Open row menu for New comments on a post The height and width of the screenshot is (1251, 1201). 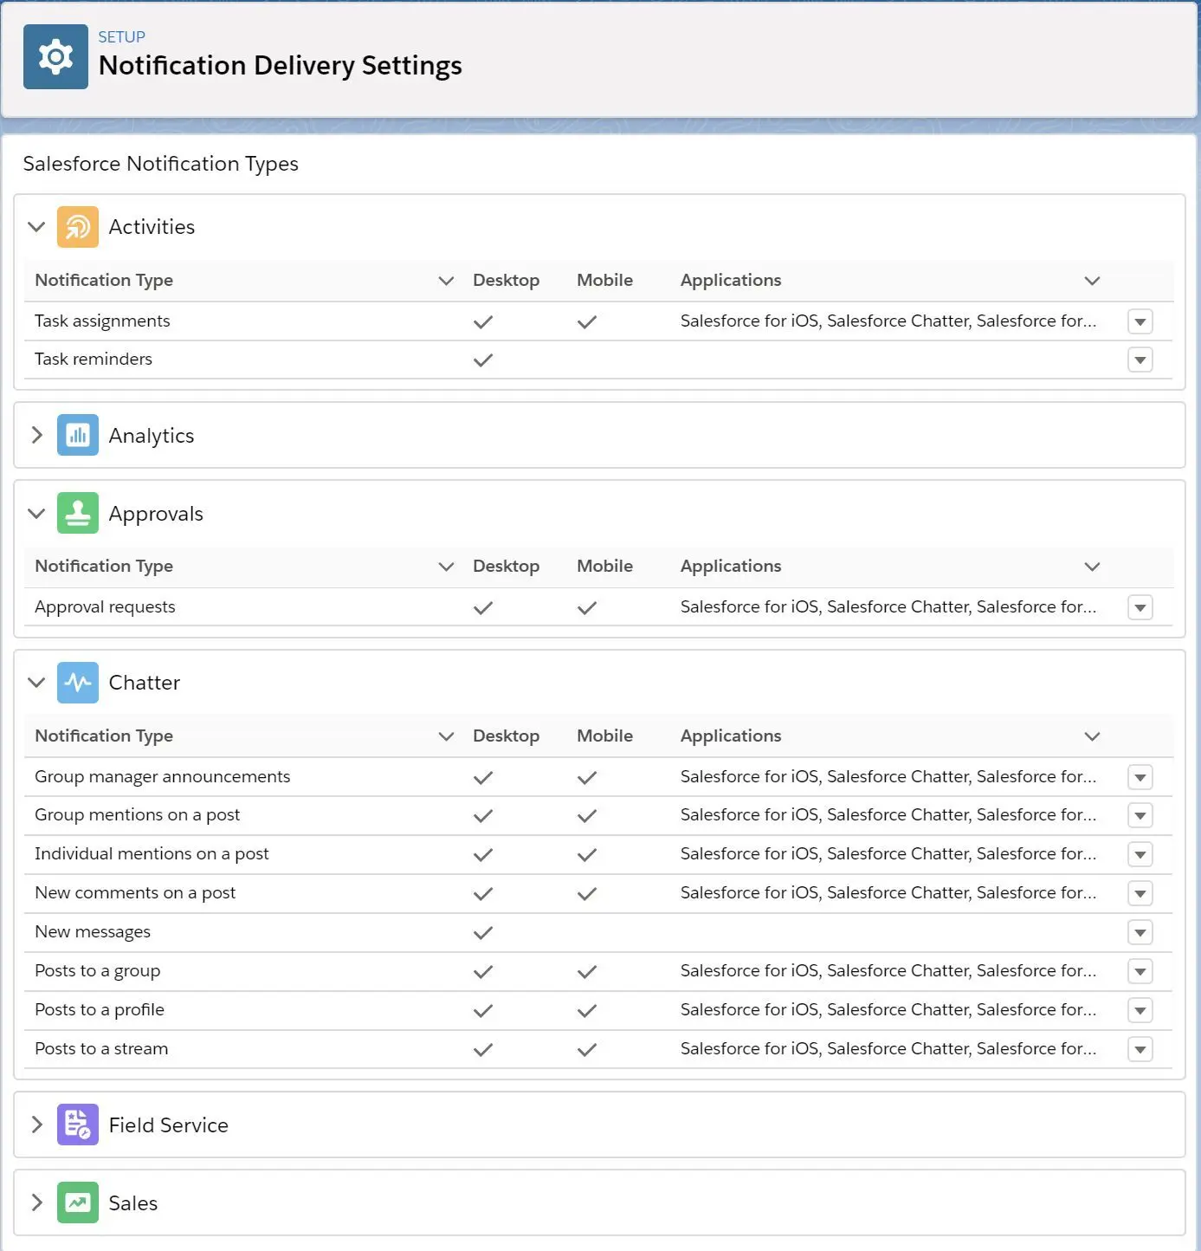(x=1140, y=893)
